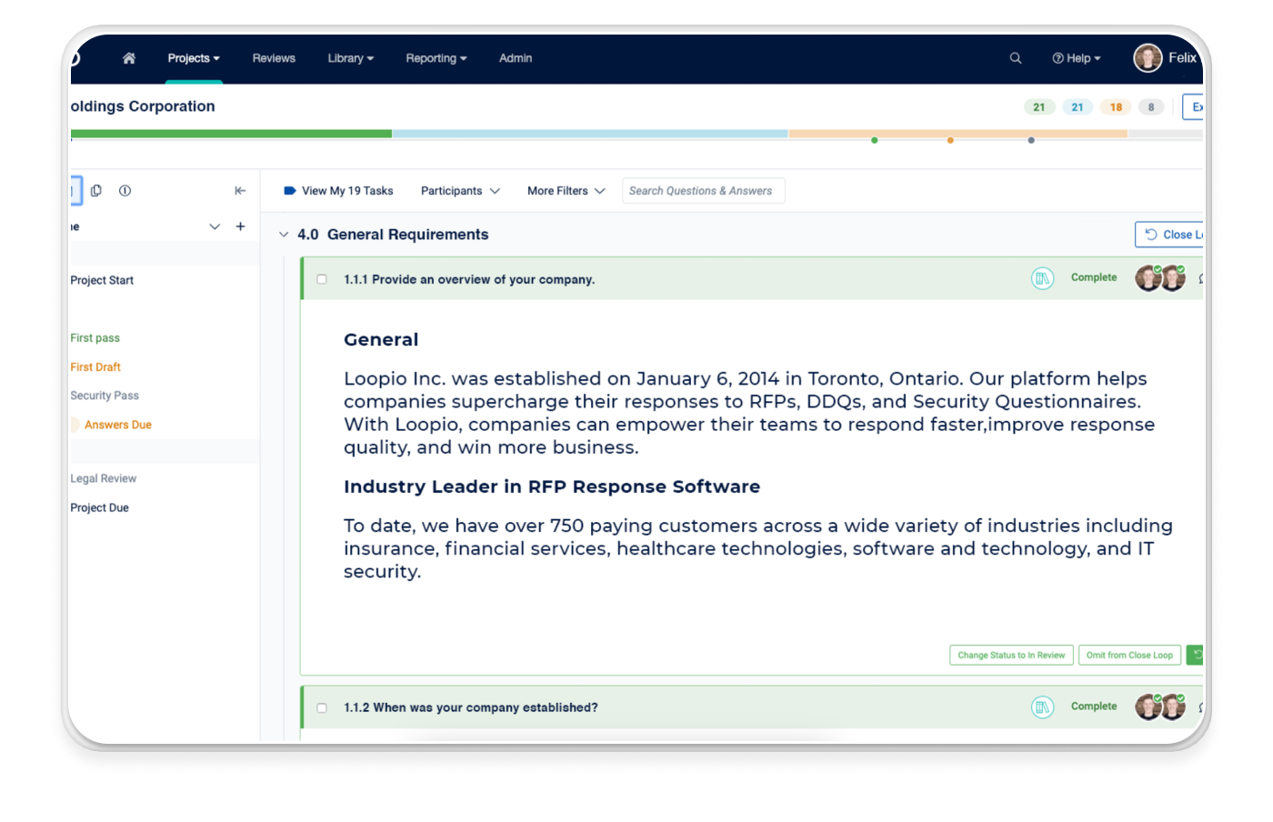Click the orange 18 count badge
1273x822 pixels.
point(1116,107)
